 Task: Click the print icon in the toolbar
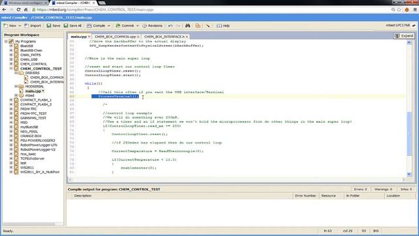point(198,26)
